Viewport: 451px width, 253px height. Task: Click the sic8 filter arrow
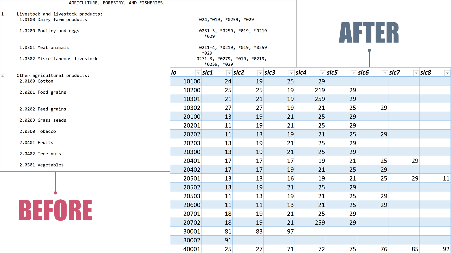447,73
